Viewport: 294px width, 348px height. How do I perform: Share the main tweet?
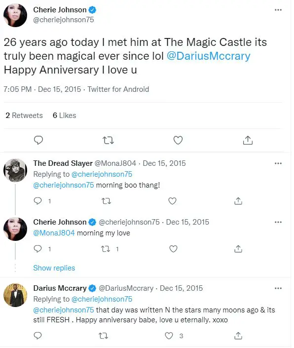248,140
